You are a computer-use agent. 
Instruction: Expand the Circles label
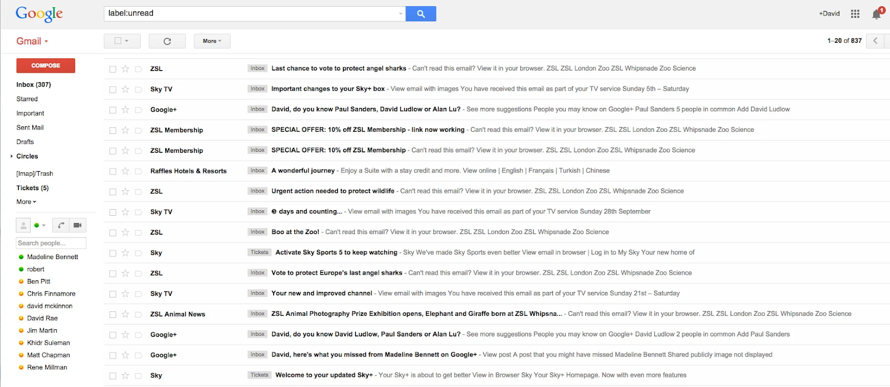point(12,156)
